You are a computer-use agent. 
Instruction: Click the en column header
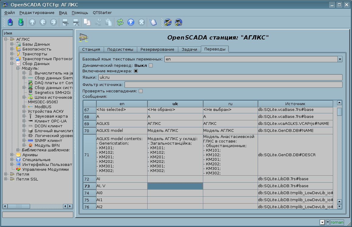coord(122,104)
